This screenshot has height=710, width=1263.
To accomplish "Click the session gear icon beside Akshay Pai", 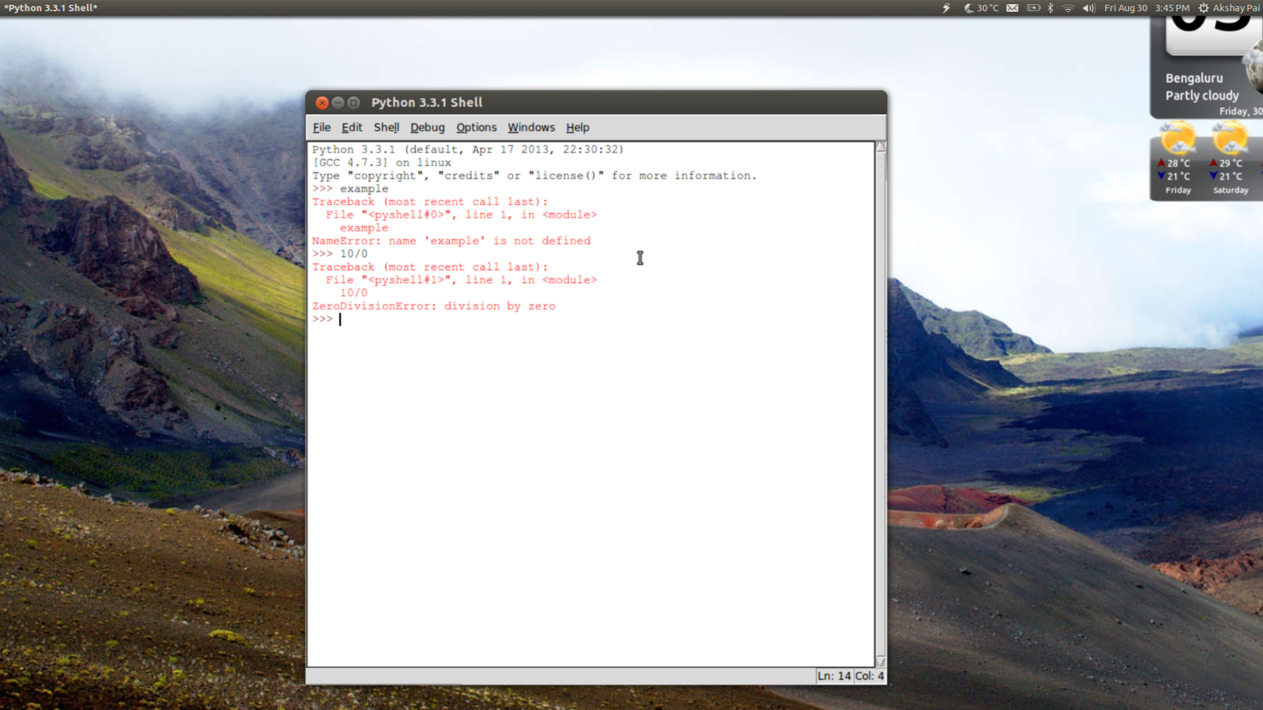I will click(1205, 7).
